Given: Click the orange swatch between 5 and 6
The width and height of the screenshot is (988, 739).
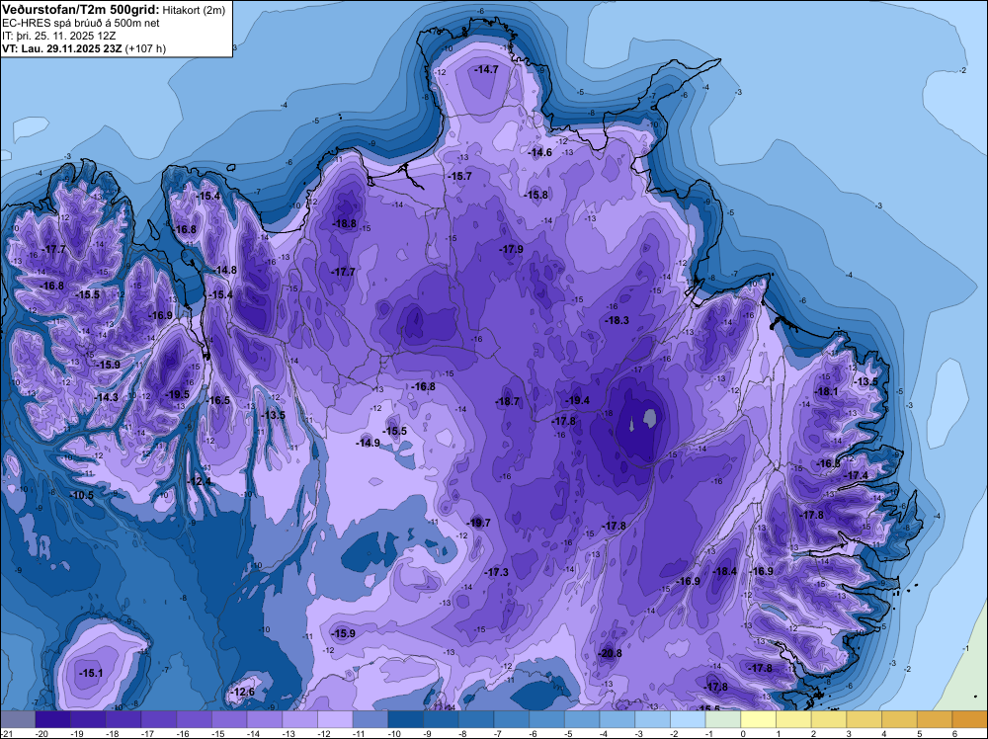Looking at the screenshot, I should point(935,719).
